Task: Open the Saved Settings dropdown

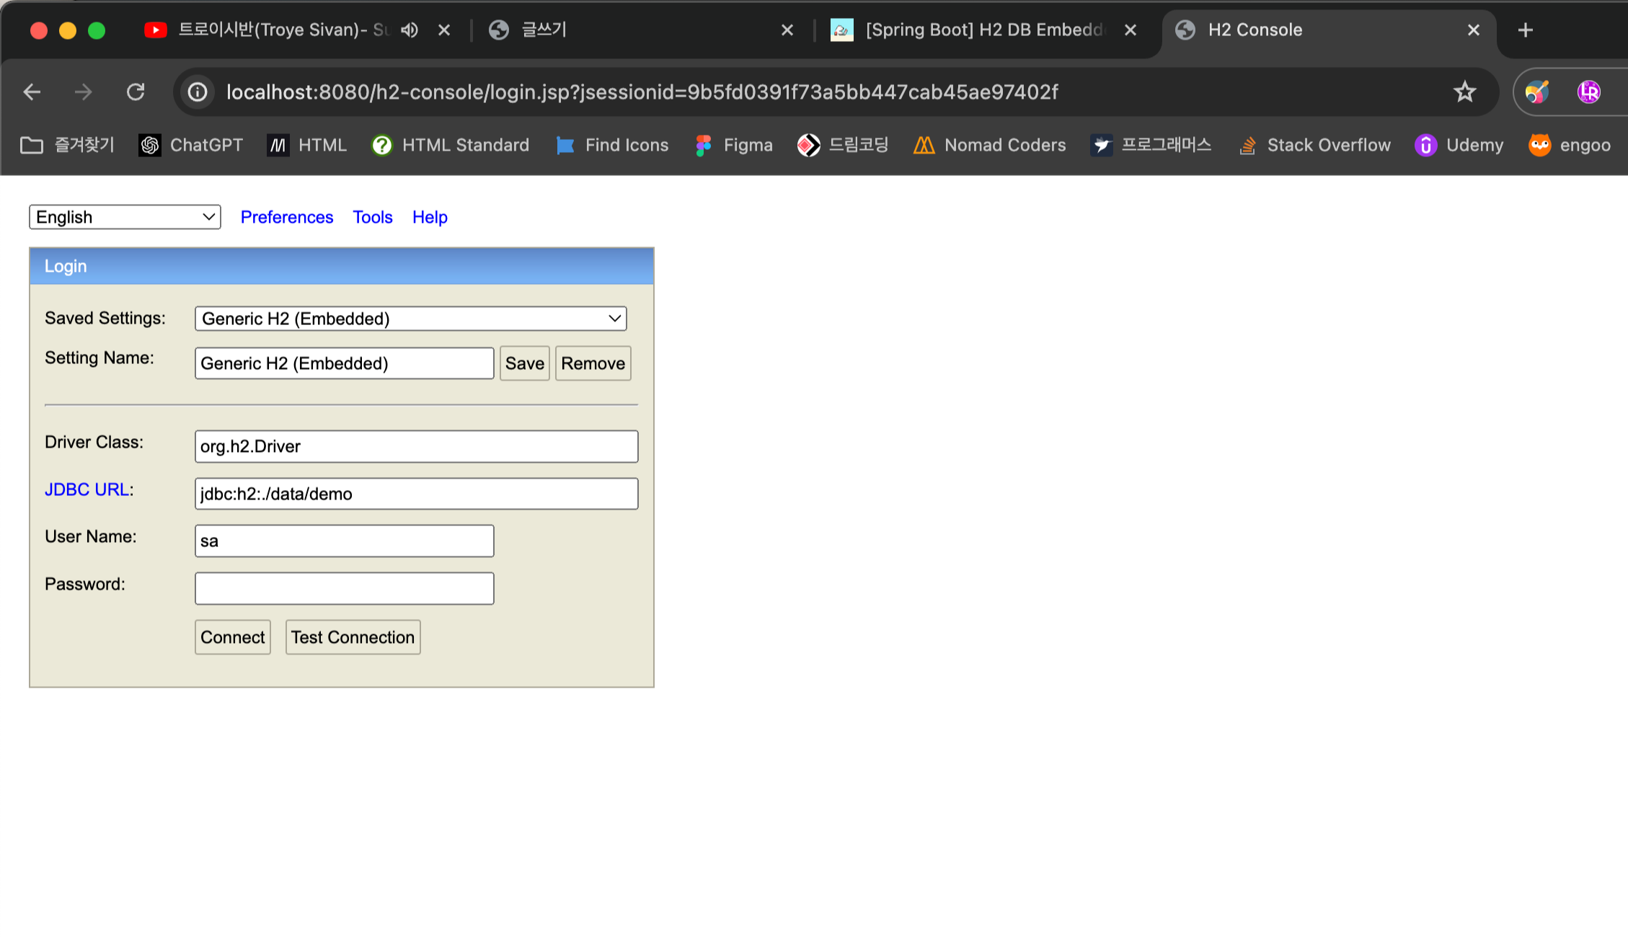Action: (x=410, y=319)
